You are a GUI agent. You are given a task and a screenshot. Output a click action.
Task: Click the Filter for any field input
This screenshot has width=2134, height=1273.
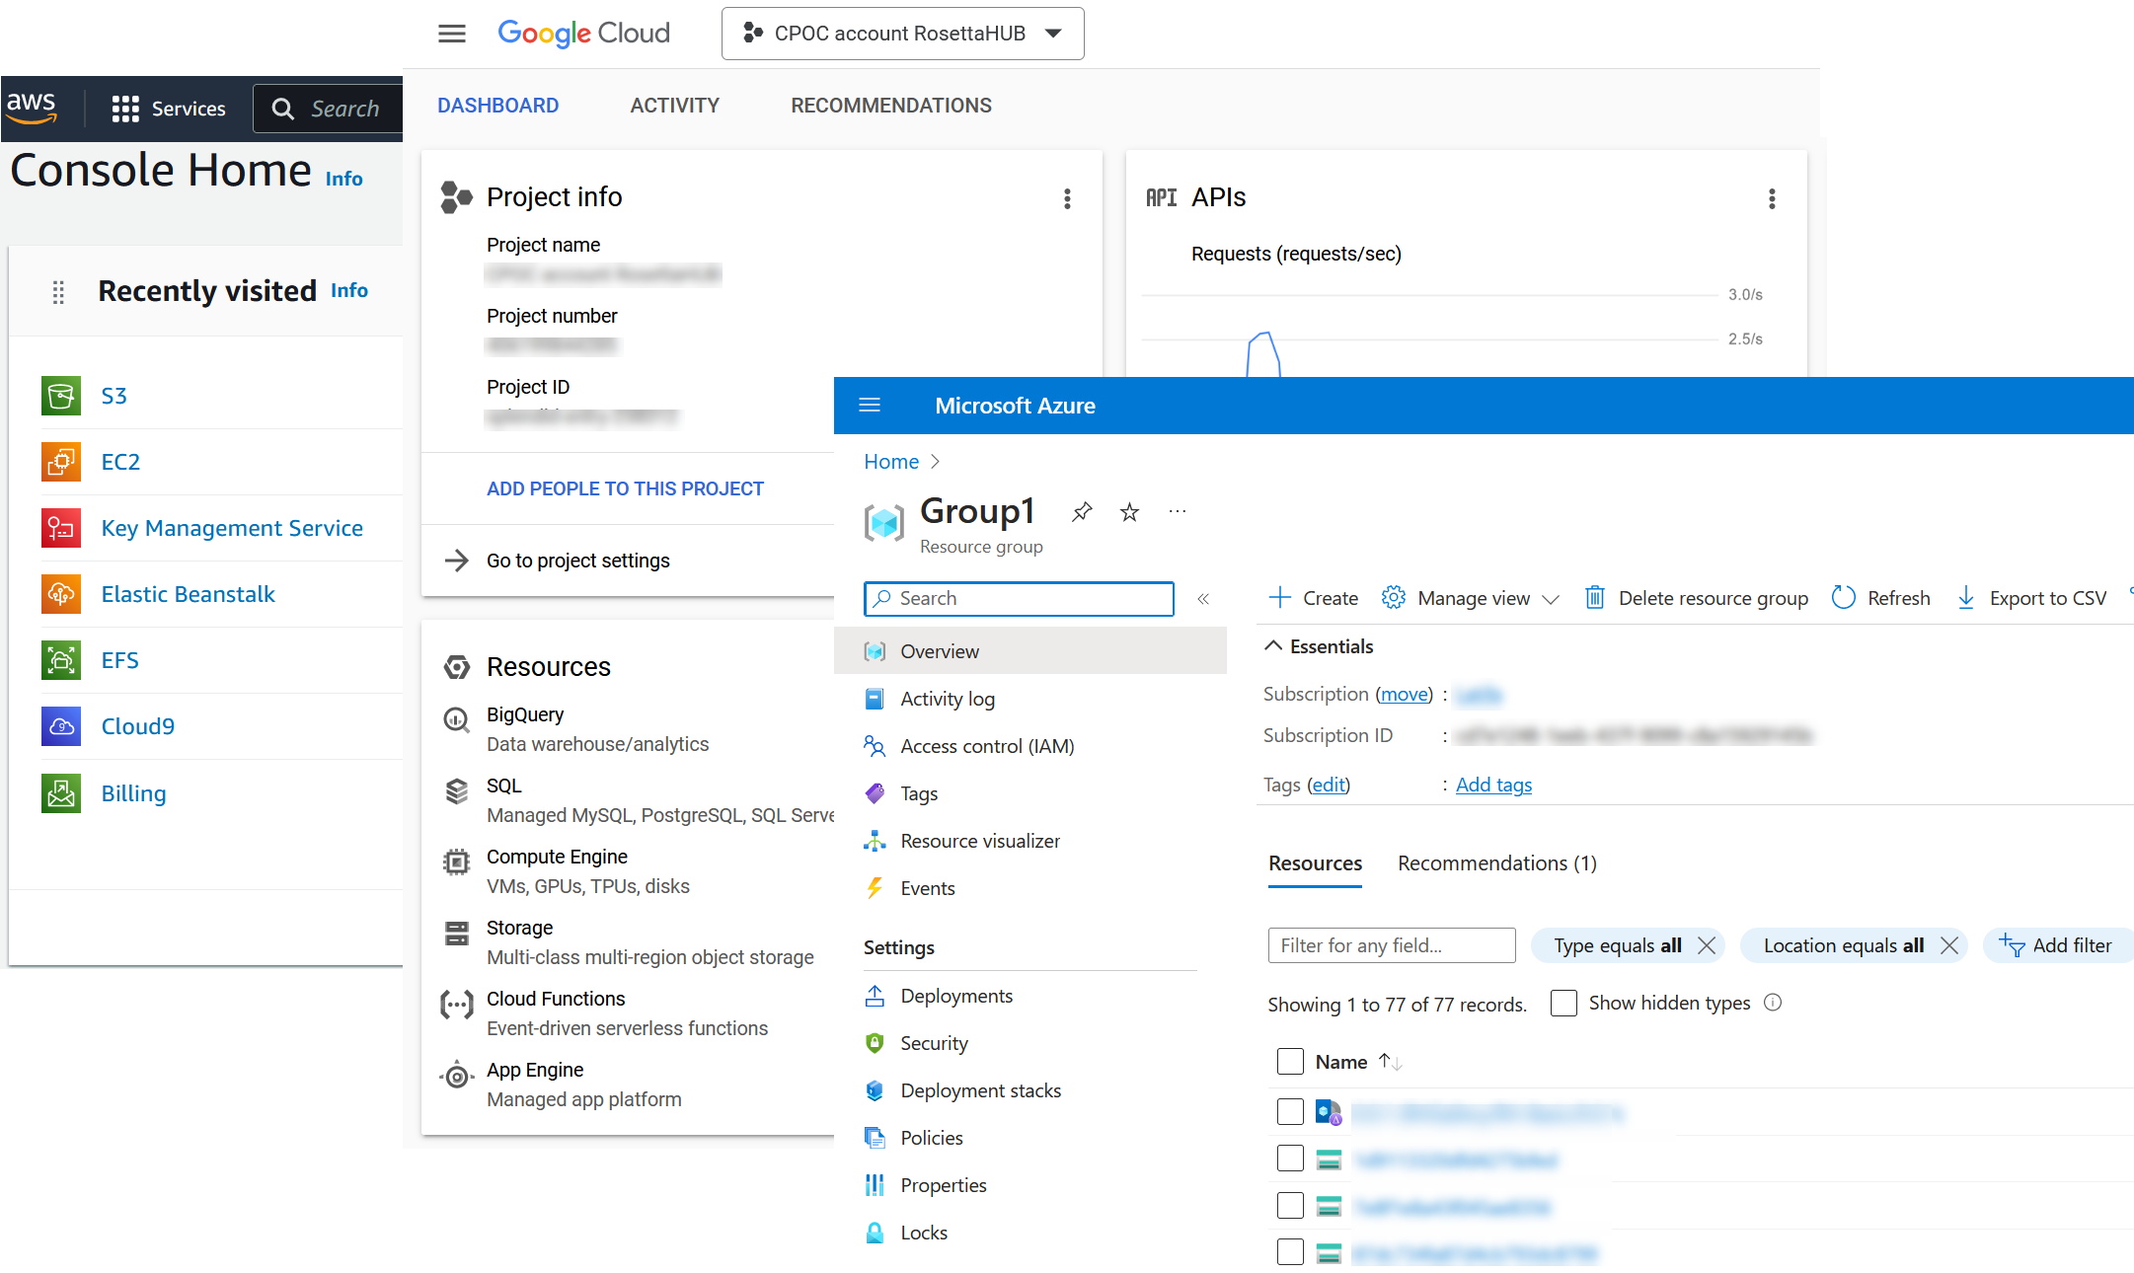tap(1391, 945)
